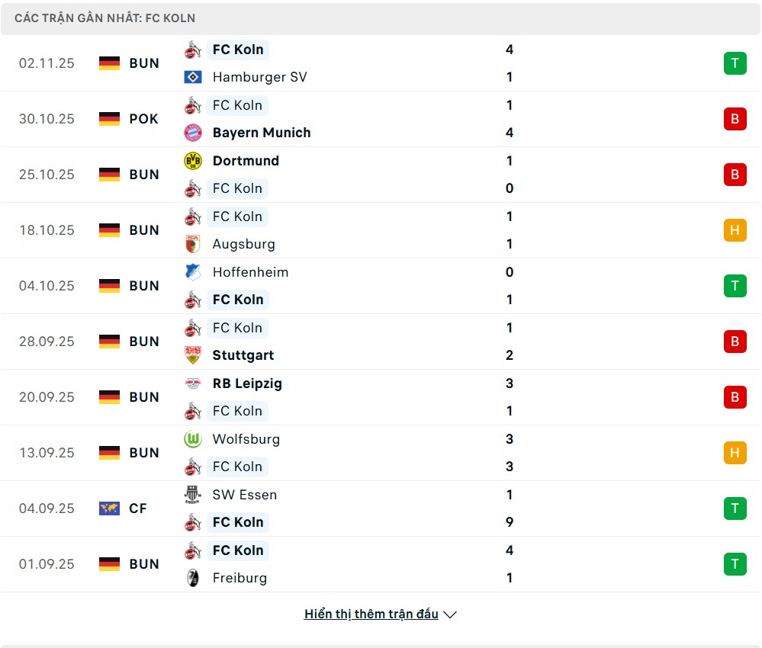Click the Stuttgart club crest
Screen dimensions: 762x648
pyautogui.click(x=193, y=355)
